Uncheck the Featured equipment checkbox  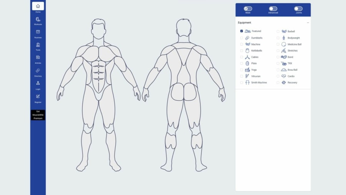(241, 31)
